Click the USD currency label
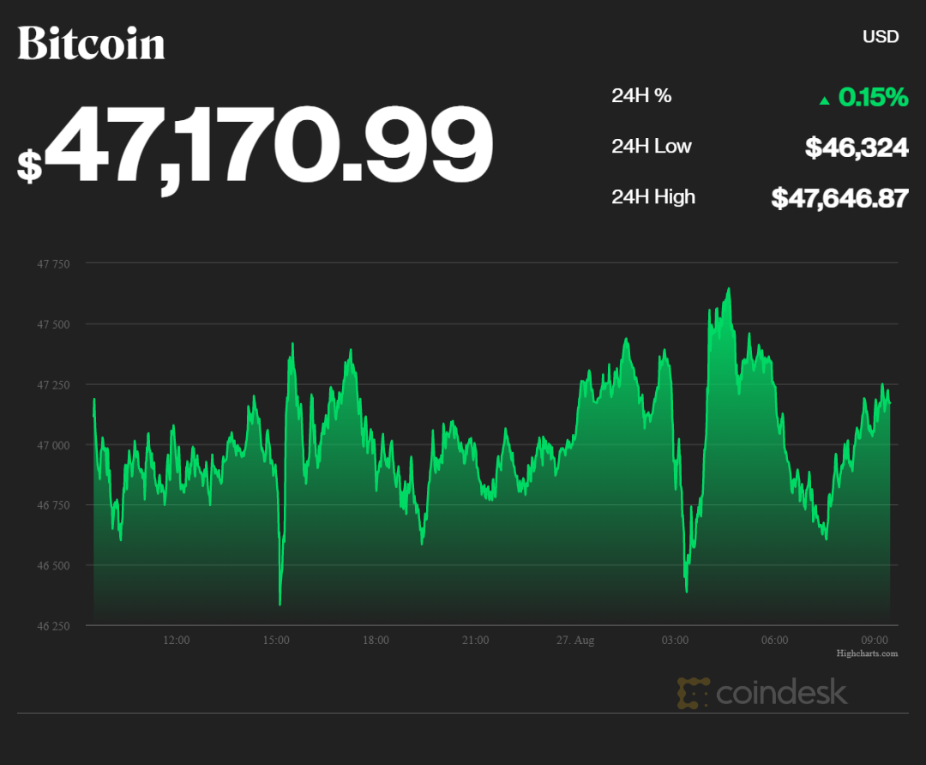 880,37
